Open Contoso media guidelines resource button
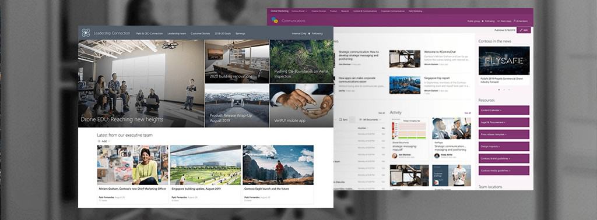This screenshot has width=597, height=220. [x=504, y=170]
